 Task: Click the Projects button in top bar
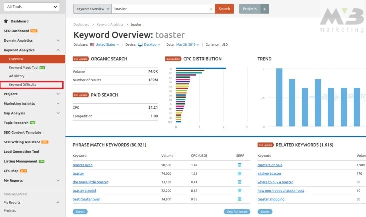click(x=250, y=9)
